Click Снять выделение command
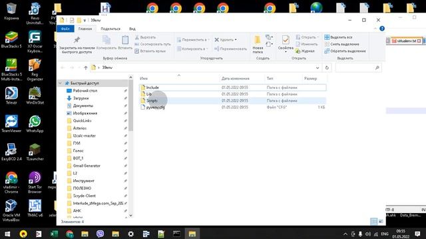The image size is (426, 239). pos(341,44)
